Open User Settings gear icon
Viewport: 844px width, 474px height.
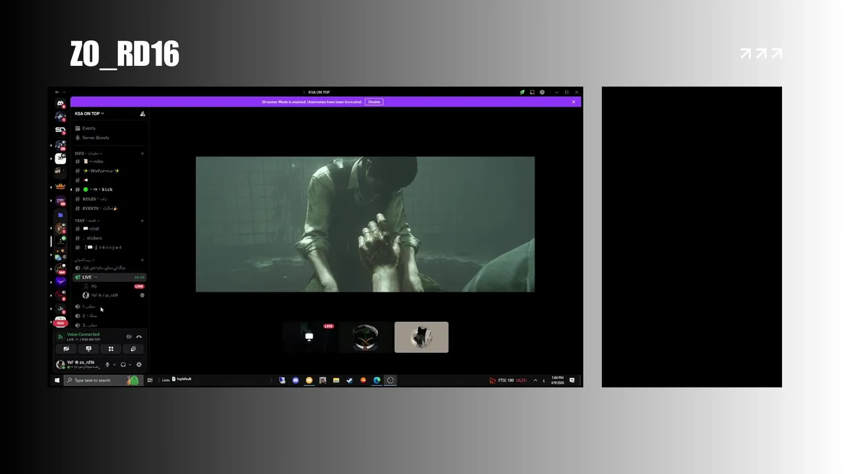pyautogui.click(x=138, y=365)
